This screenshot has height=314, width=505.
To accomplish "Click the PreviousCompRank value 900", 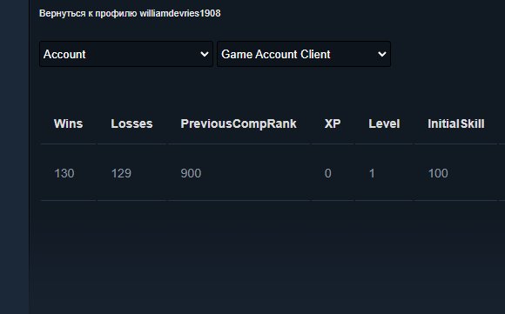I will pos(191,173).
